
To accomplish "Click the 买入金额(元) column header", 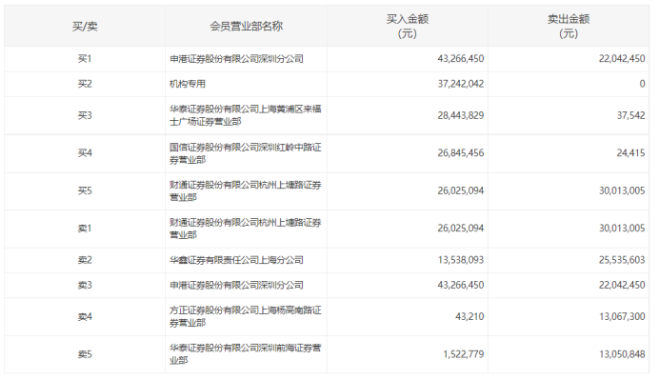I will click(x=408, y=26).
